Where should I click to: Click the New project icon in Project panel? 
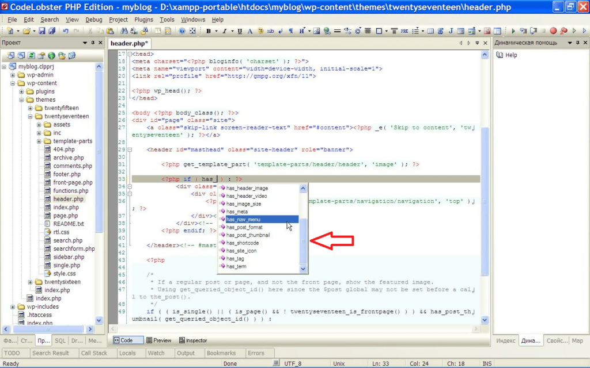pos(11,56)
